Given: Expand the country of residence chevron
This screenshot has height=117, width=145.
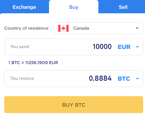Looking at the screenshot, I should pyautogui.click(x=137, y=28).
